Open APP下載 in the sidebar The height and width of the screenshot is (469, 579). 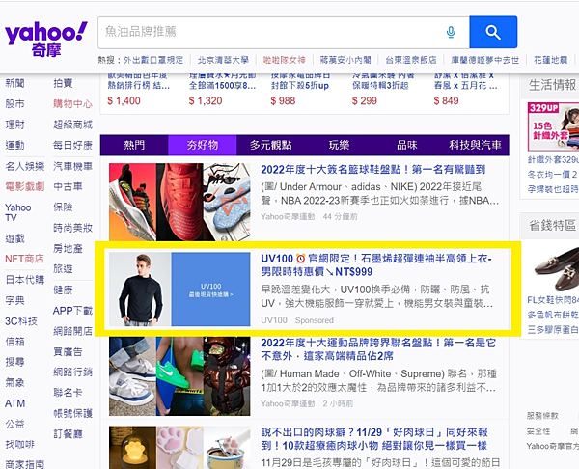pos(72,311)
